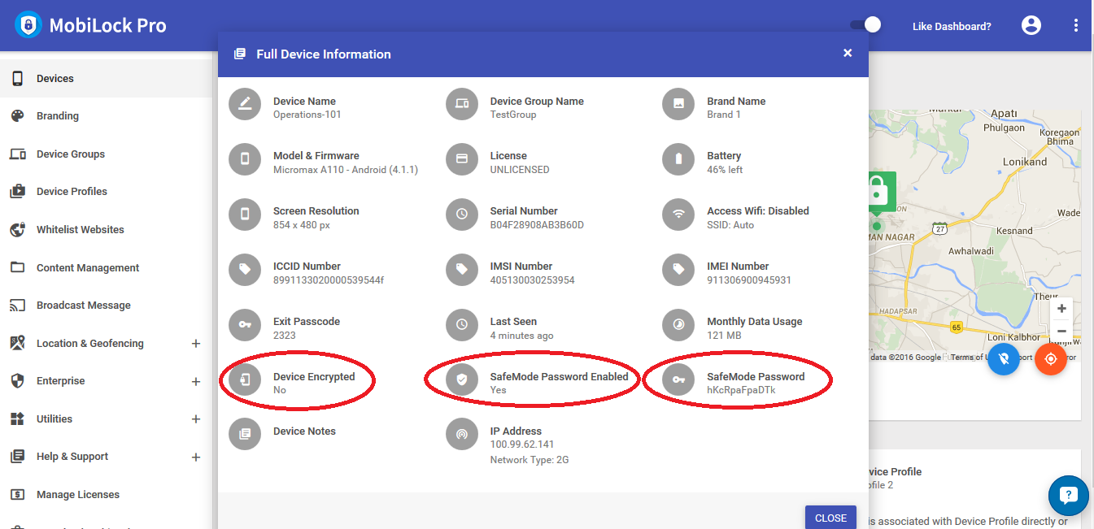This screenshot has width=1094, height=529.
Task: Select Device Profiles in sidebar
Action: (106, 192)
